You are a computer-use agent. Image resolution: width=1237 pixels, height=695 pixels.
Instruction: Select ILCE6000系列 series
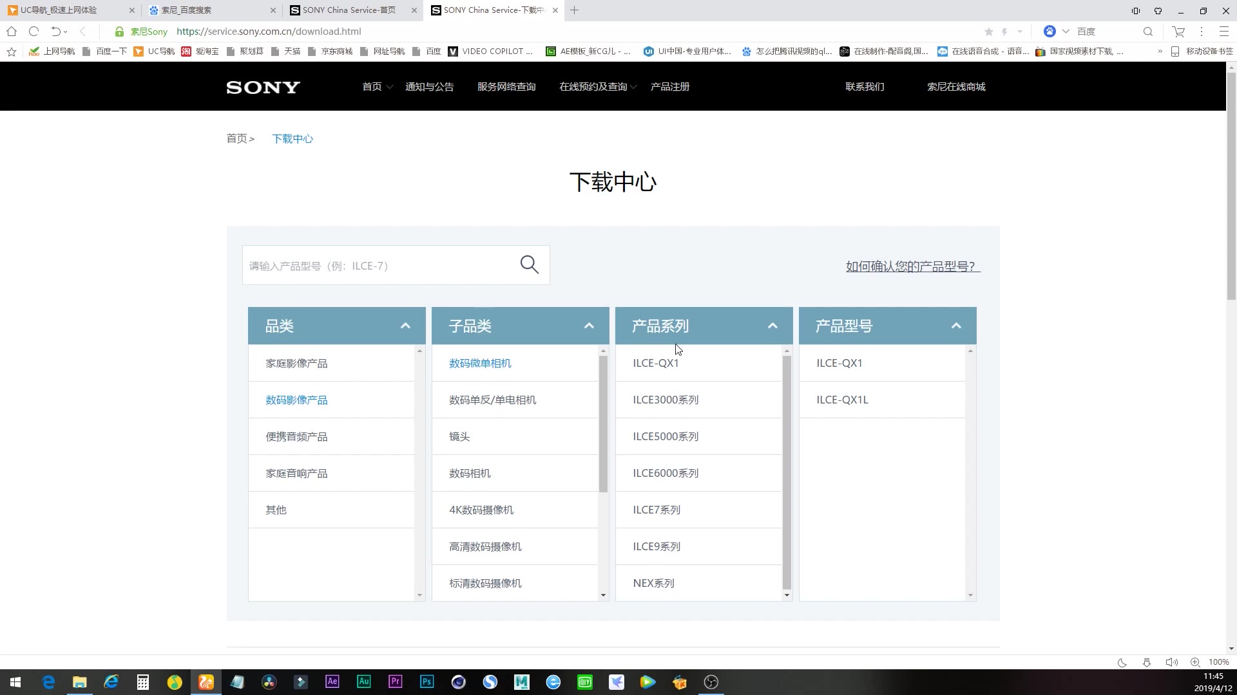click(x=698, y=473)
